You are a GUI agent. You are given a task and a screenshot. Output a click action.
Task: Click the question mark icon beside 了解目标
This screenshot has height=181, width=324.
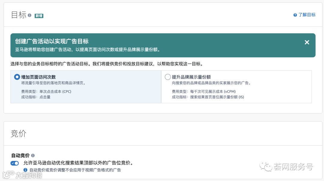pyautogui.click(x=295, y=15)
